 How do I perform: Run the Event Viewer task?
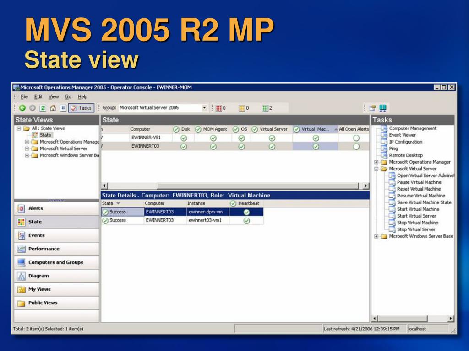(x=402, y=135)
